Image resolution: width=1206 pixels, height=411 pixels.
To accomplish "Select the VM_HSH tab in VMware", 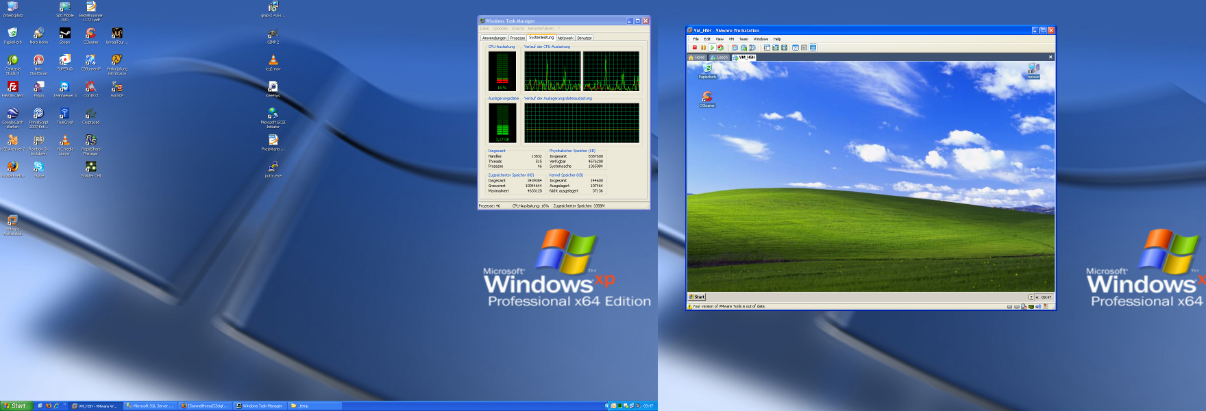I will 744,58.
